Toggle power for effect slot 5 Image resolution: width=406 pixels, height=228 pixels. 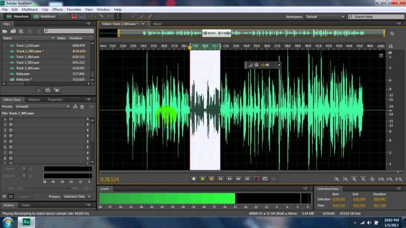pos(11,142)
